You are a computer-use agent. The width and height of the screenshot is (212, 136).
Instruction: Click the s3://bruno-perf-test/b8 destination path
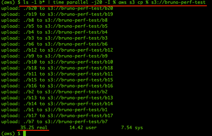(76, 20)
